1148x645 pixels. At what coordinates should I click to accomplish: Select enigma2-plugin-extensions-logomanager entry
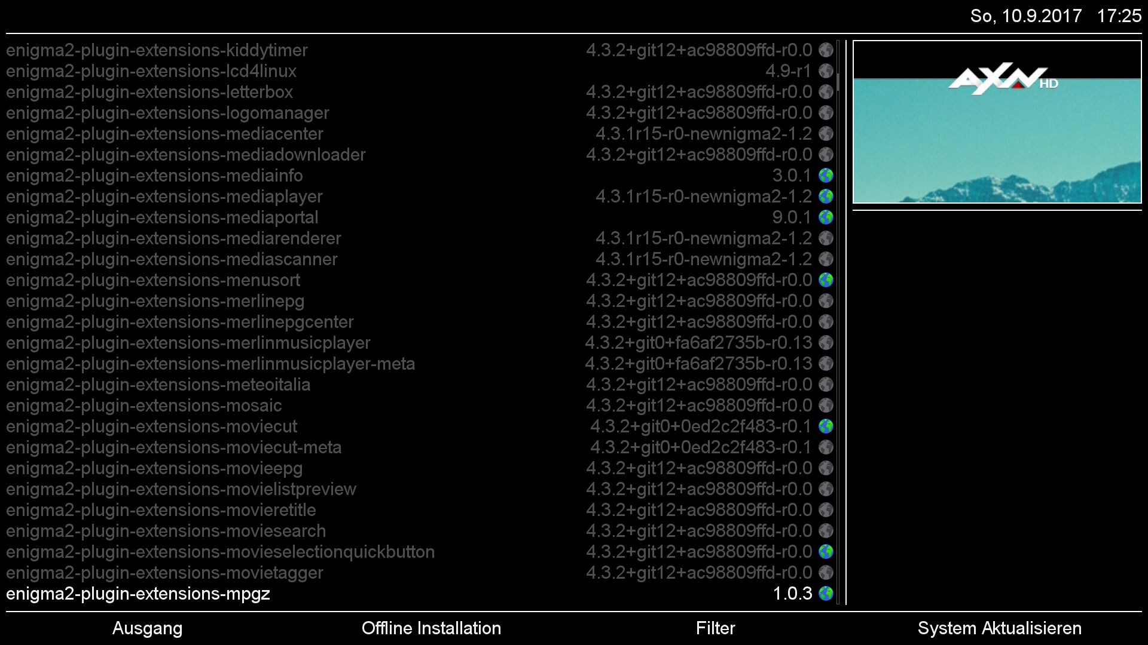tap(420, 113)
